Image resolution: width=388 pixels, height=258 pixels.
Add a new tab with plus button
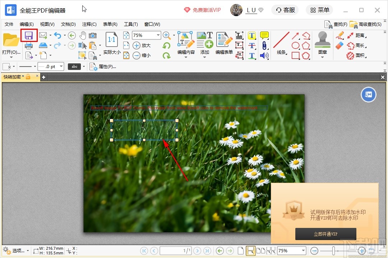pyautogui.click(x=43, y=77)
